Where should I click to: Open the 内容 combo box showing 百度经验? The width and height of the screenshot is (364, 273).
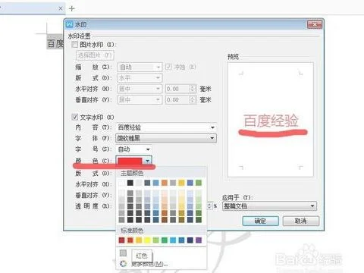(x=166, y=127)
